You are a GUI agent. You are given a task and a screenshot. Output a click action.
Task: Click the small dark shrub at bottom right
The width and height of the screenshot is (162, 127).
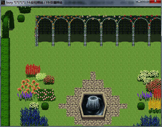[x=141, y=106]
